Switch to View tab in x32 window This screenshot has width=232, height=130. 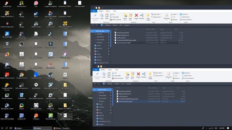point(117,70)
